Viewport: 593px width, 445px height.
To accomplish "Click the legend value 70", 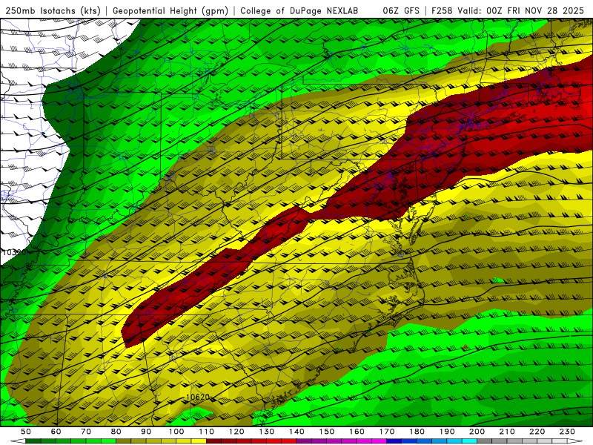I will (x=86, y=432).
